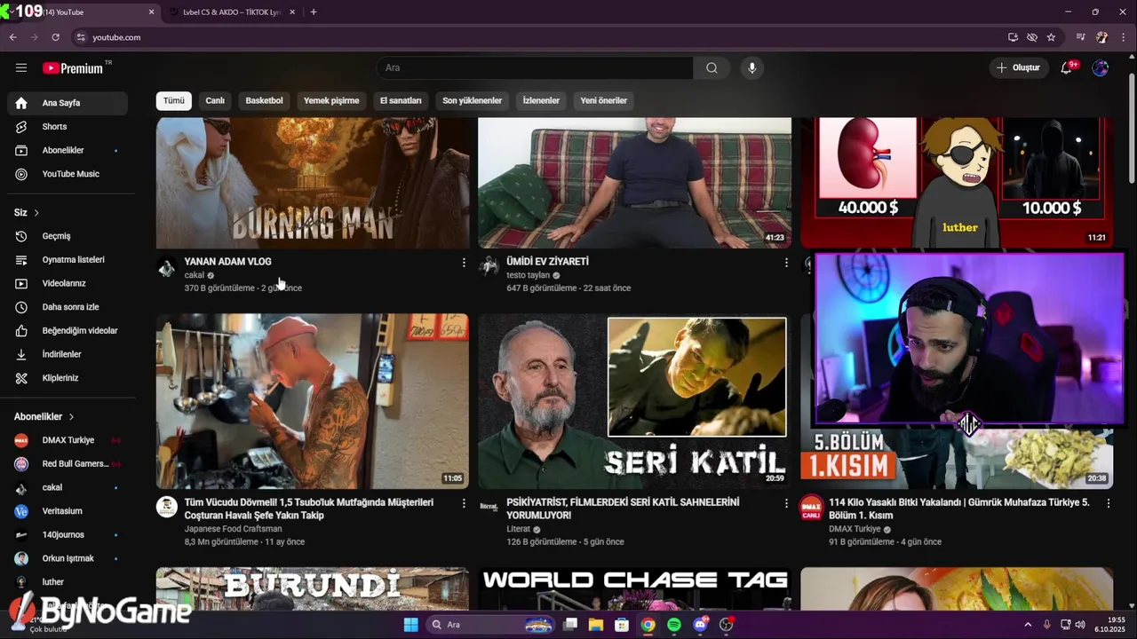Open Japanese Food Craftsman channel name
Image resolution: width=1137 pixels, height=639 pixels.
[233, 529]
